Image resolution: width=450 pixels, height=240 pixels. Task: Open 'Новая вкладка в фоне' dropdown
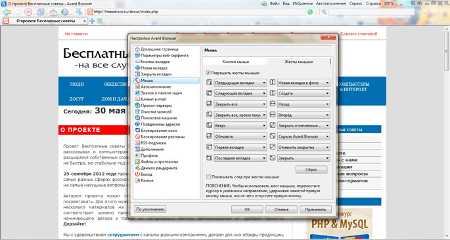304,83
